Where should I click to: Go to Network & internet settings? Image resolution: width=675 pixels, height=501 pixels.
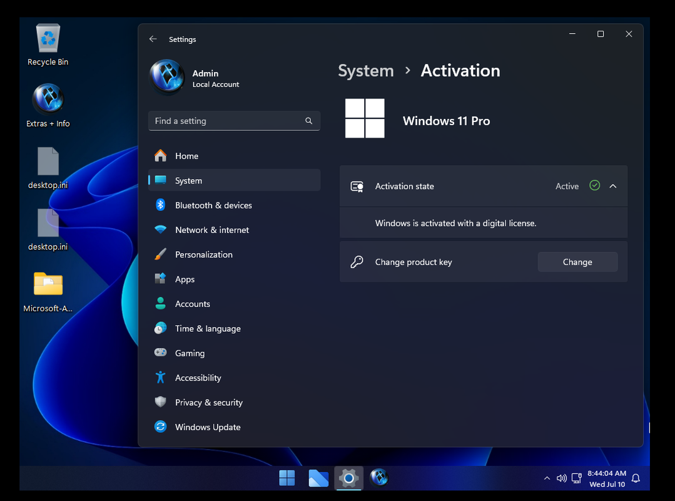coord(234,230)
